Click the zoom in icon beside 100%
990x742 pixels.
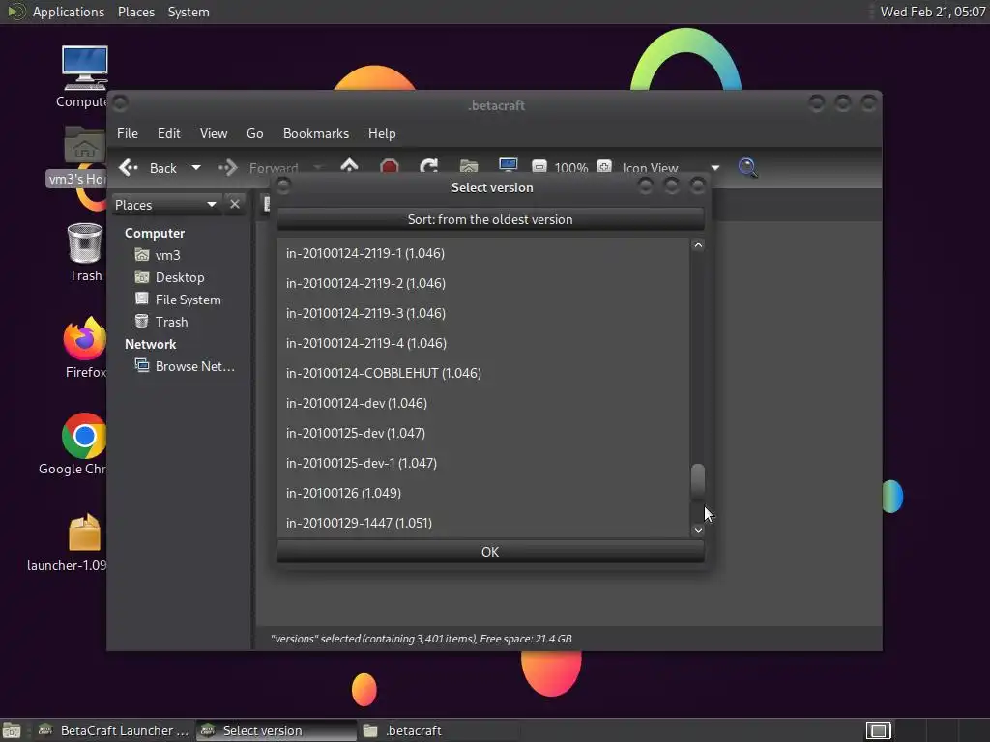(x=604, y=167)
